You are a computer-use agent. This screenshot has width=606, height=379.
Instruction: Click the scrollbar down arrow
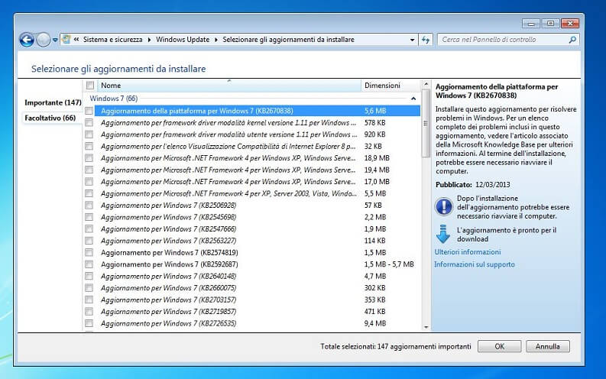click(x=426, y=327)
